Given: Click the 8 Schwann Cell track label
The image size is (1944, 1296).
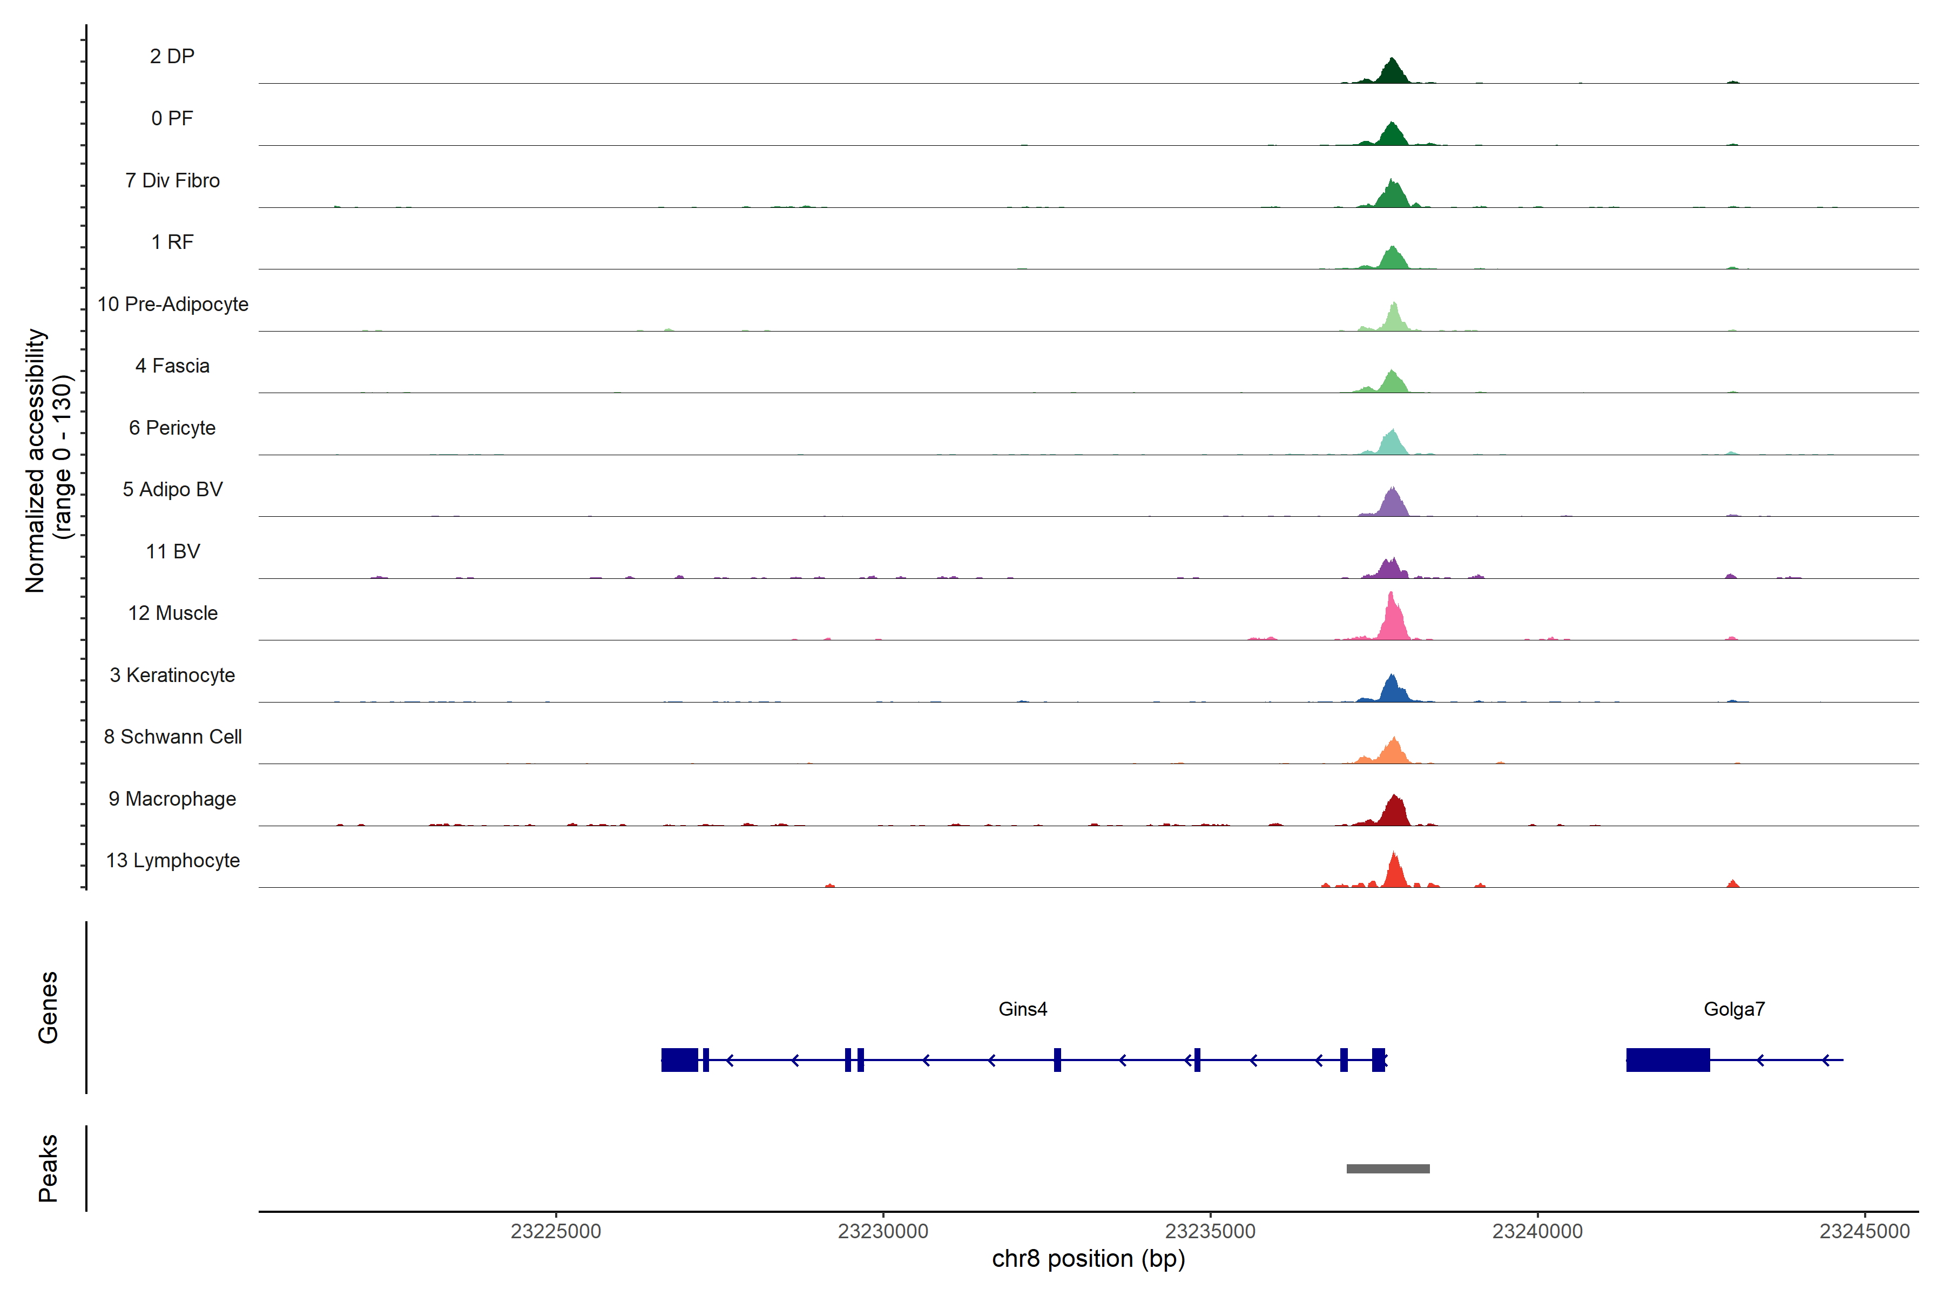Looking at the screenshot, I should coord(173,737).
